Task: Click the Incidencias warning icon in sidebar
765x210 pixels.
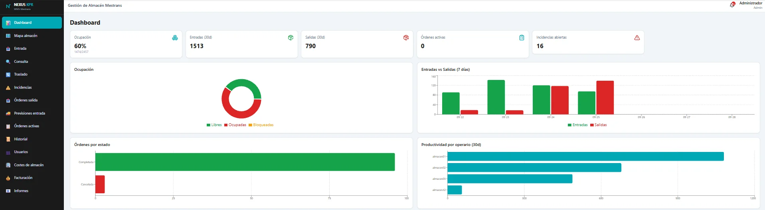Action: (x=8, y=87)
